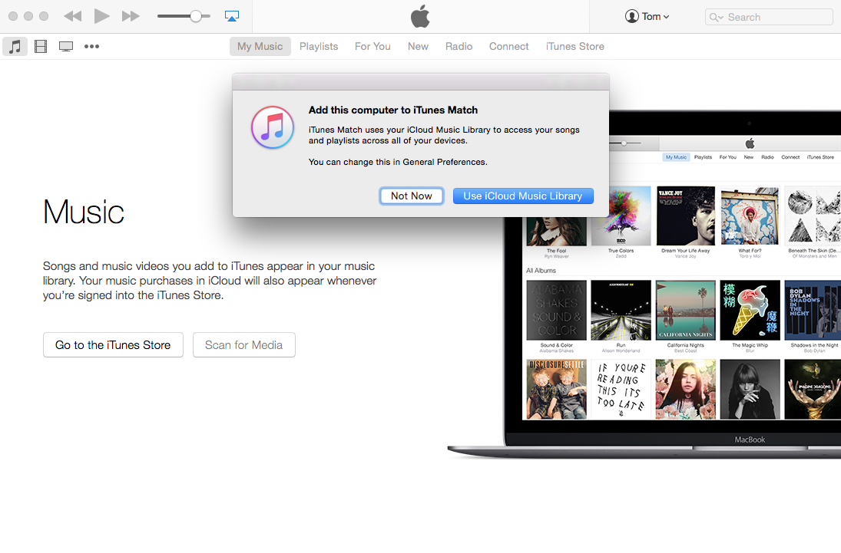841x553 pixels.
Task: Click the large 'Music' heading
Action: coord(84,212)
